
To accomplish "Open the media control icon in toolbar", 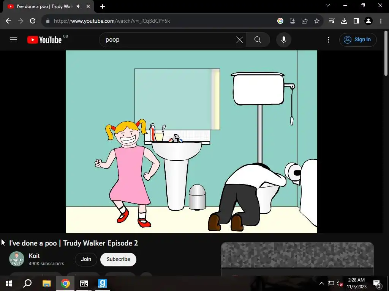I will [332, 21].
